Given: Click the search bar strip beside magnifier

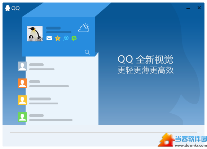Looking at the screenshot, I should 58,52.
